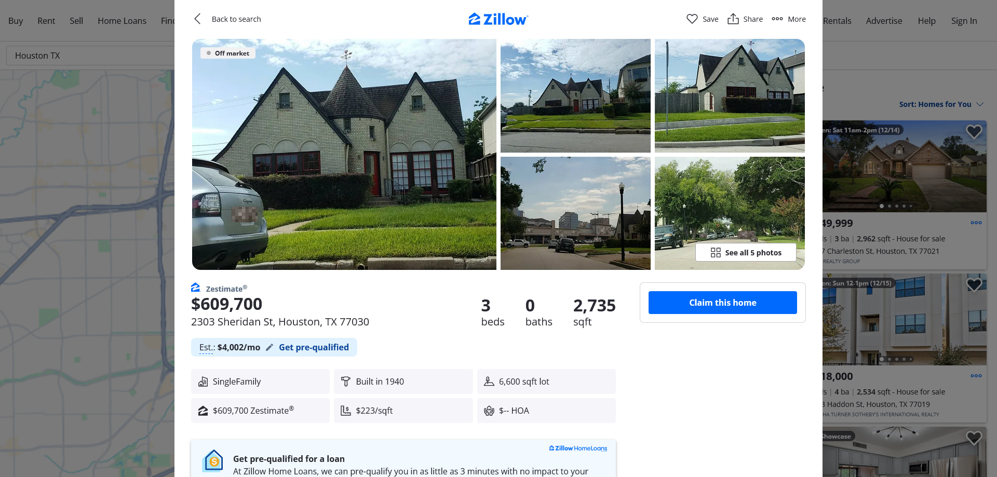Open three-dots options on Haddon St listing
The height and width of the screenshot is (477, 997).
point(976,376)
